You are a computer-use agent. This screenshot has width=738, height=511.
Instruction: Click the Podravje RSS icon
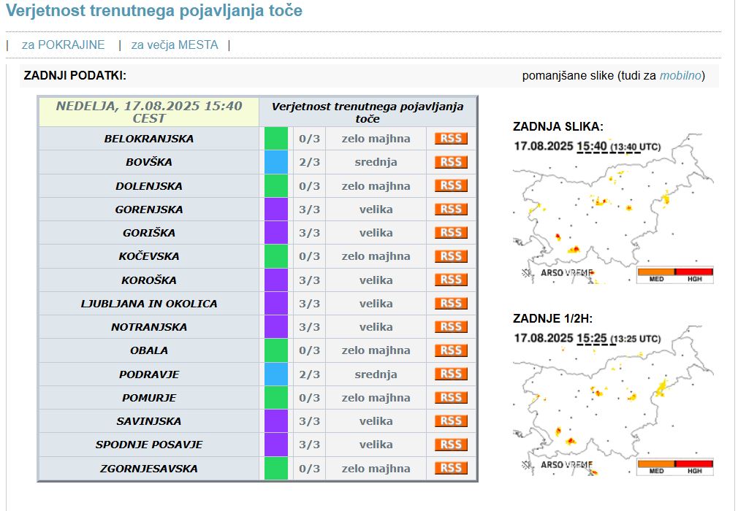(451, 374)
